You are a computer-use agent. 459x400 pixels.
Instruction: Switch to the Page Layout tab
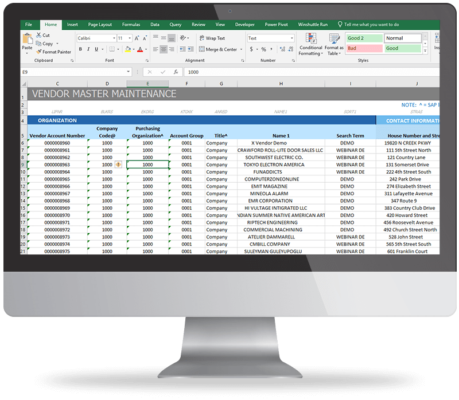(100, 25)
